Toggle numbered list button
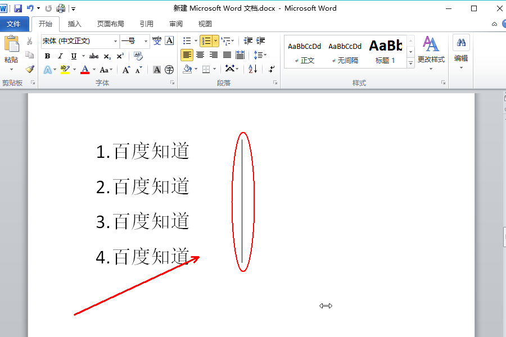This screenshot has width=506, height=337. 206,41
